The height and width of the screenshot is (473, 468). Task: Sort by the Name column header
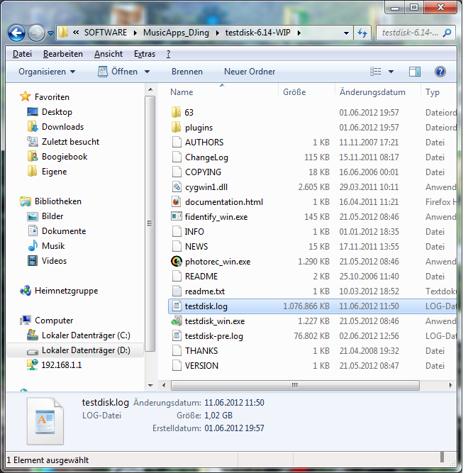click(x=182, y=92)
